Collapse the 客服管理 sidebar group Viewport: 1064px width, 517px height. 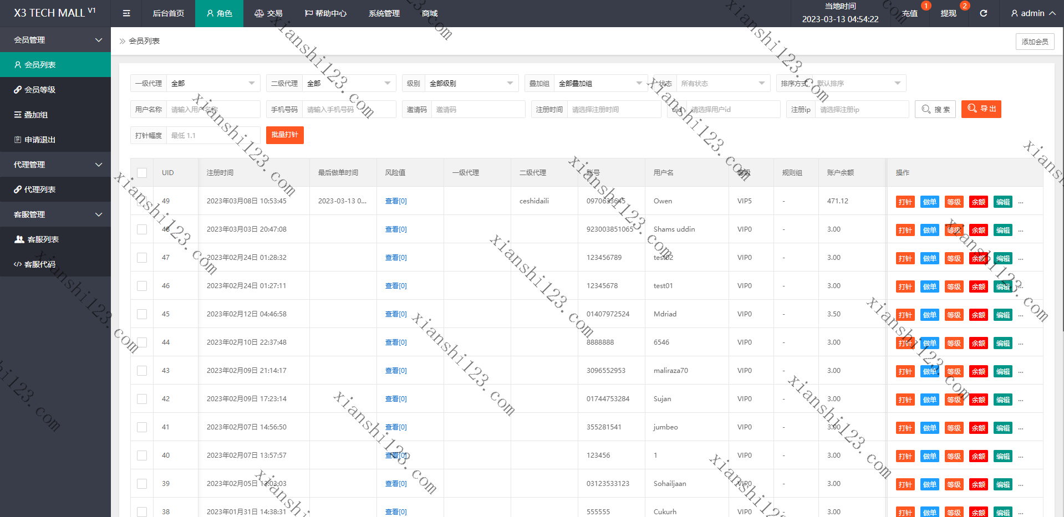tap(55, 214)
